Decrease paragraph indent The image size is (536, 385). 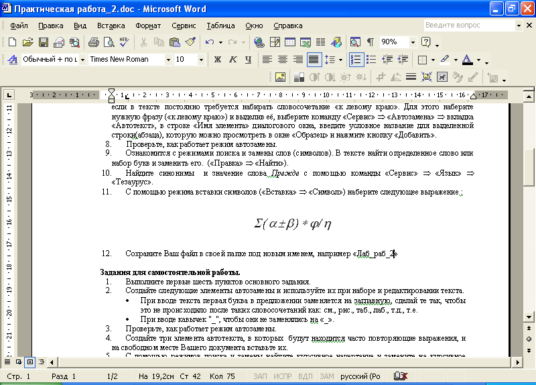pyautogui.click(x=387, y=60)
